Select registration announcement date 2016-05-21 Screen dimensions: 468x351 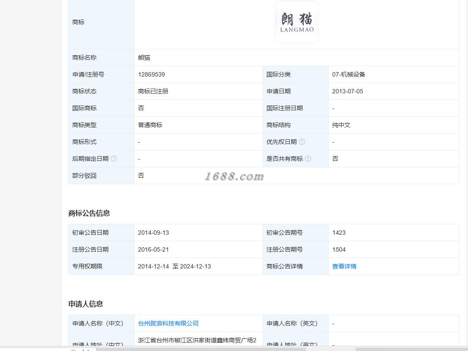[x=154, y=249]
